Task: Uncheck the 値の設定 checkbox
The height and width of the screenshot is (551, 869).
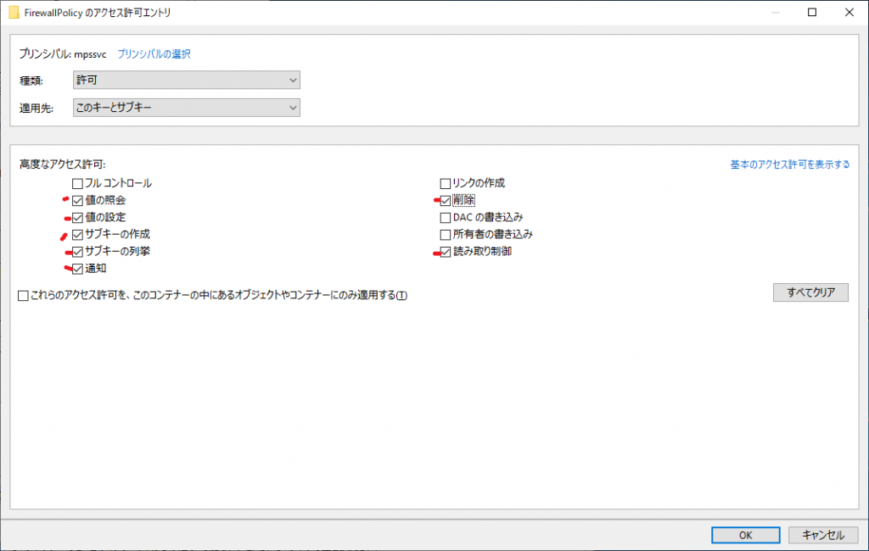Action: [x=77, y=218]
